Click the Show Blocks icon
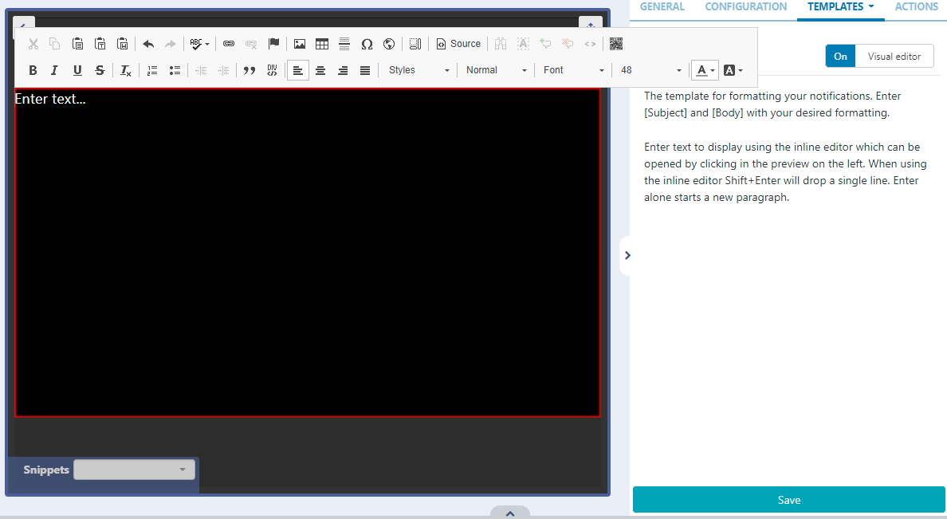 coord(415,44)
